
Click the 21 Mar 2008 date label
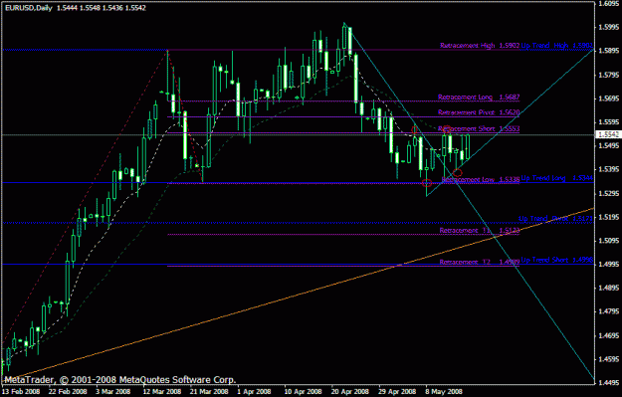pos(209,391)
